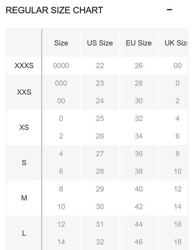Click US size 27 cell
The width and height of the screenshot is (193, 250).
[100, 154]
